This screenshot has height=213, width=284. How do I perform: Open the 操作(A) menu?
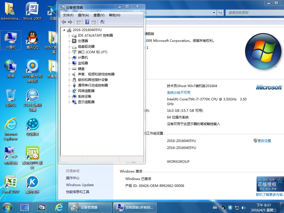tap(83, 15)
